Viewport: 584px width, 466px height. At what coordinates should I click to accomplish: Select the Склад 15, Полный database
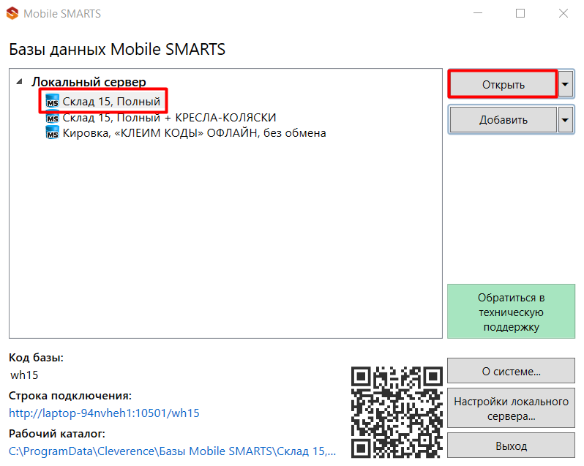click(111, 101)
